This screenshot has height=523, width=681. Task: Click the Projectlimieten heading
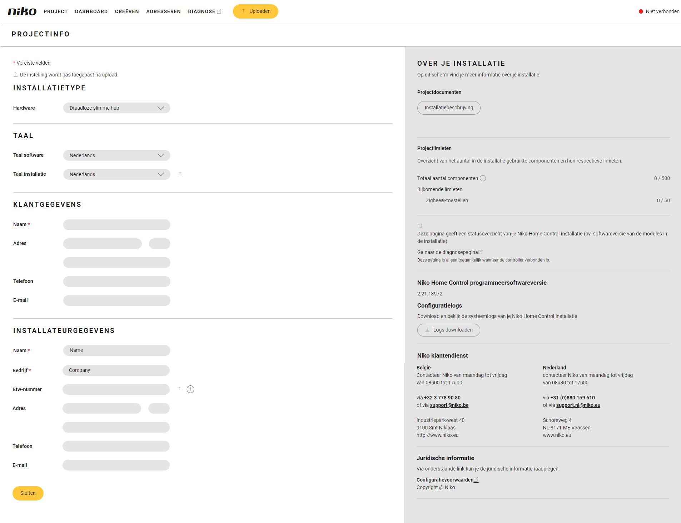pos(434,148)
